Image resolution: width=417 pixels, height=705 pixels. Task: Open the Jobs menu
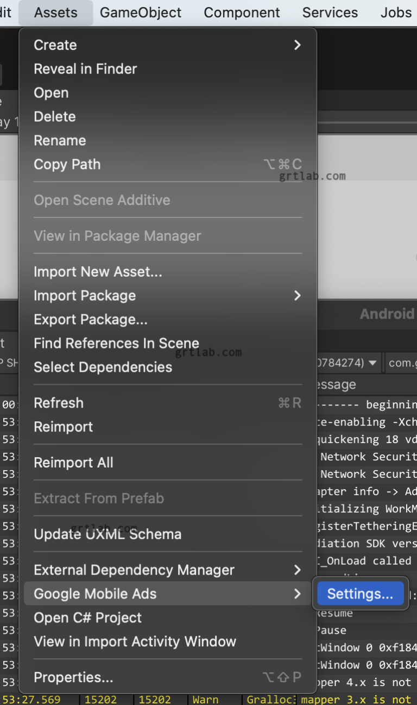coord(396,13)
